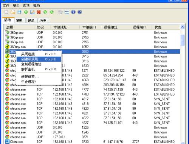The height and width of the screenshot is (144, 189).
Task: Click the 360rp.exe shield icon at port 2751
Action: point(7,33)
